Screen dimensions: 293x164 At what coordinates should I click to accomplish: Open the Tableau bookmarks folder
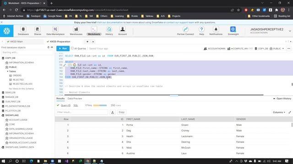(x=147, y=16)
